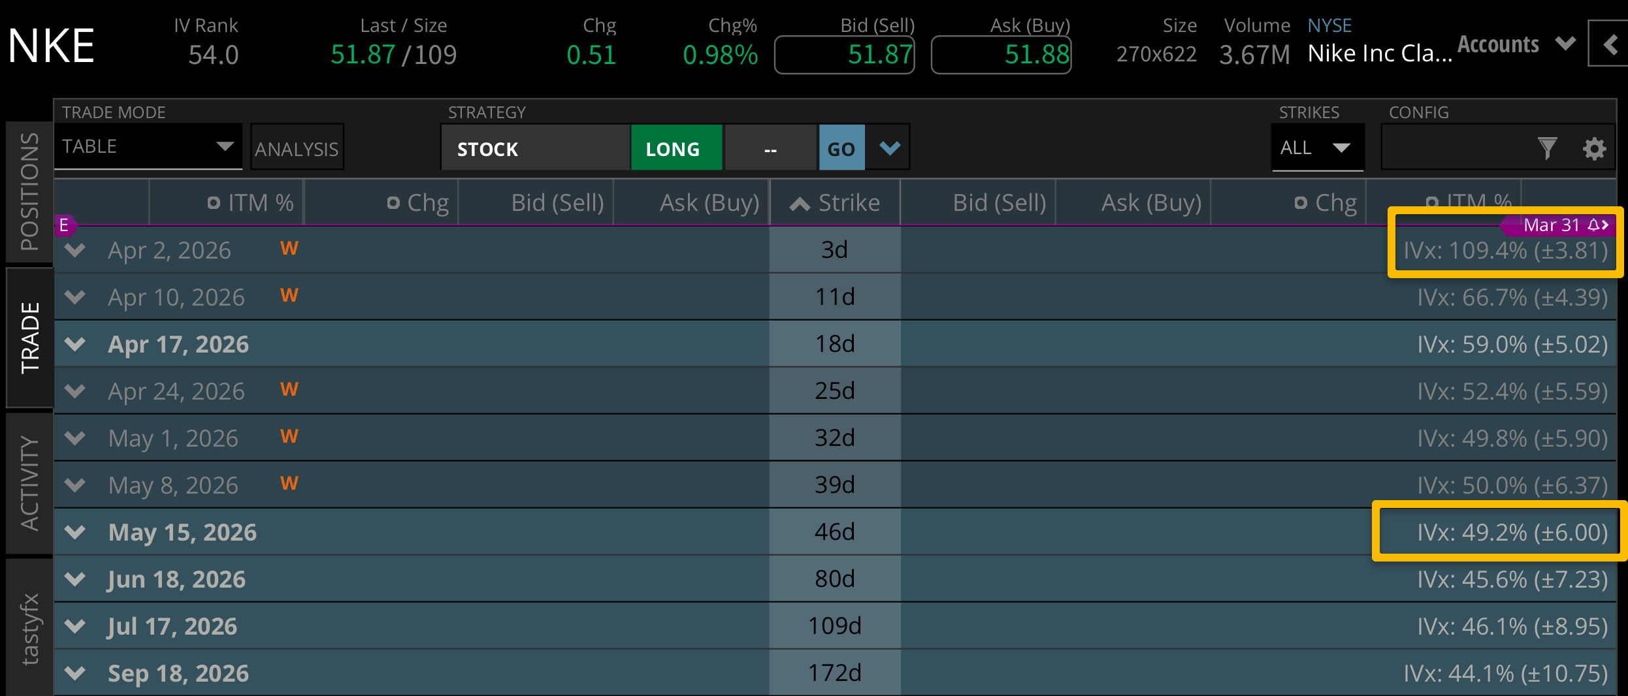Click the weekly W badge for May 8
Viewport: 1628px width, 696px height.
[x=289, y=484]
